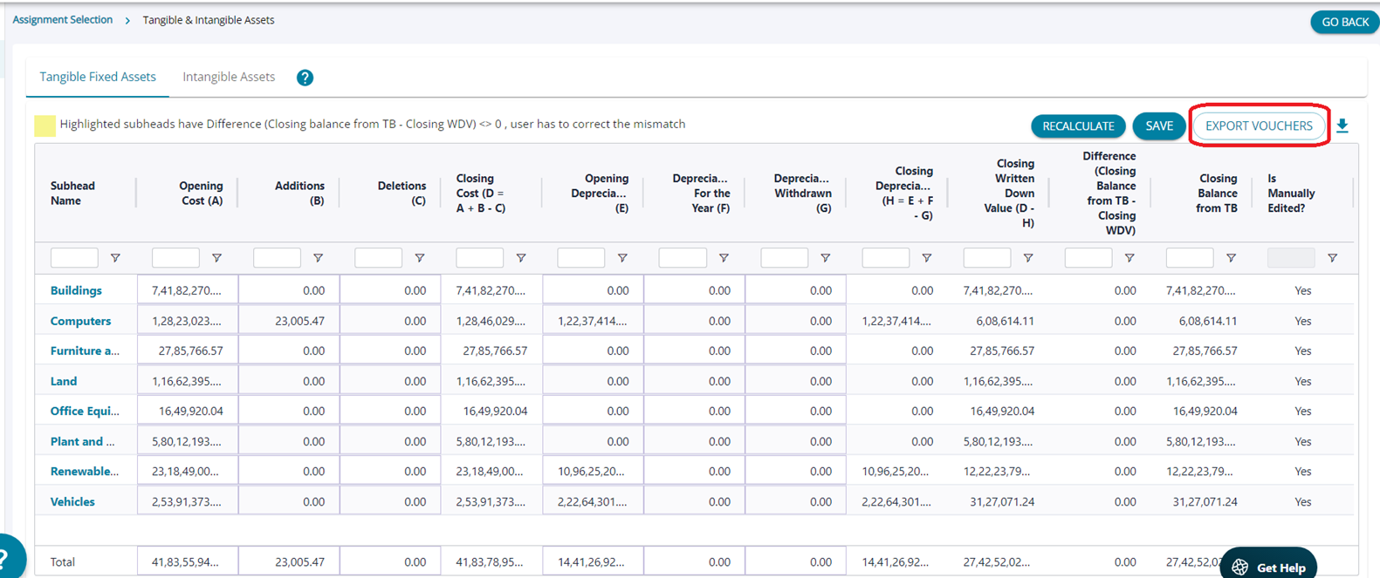This screenshot has height=578, width=1380.
Task: Switch to Intangible Assets tab
Action: pyautogui.click(x=229, y=77)
